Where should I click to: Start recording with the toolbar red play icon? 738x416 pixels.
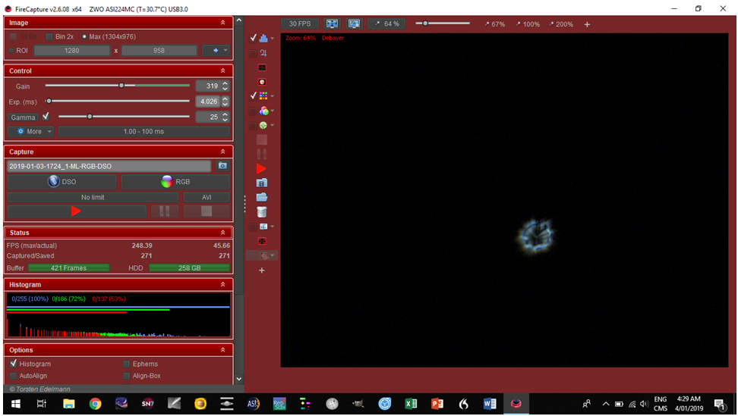pyautogui.click(x=262, y=168)
